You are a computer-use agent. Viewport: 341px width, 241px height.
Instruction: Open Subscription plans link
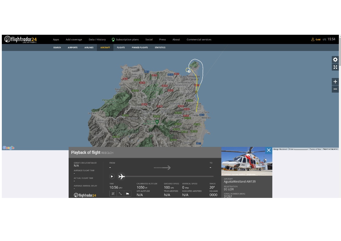point(127,39)
